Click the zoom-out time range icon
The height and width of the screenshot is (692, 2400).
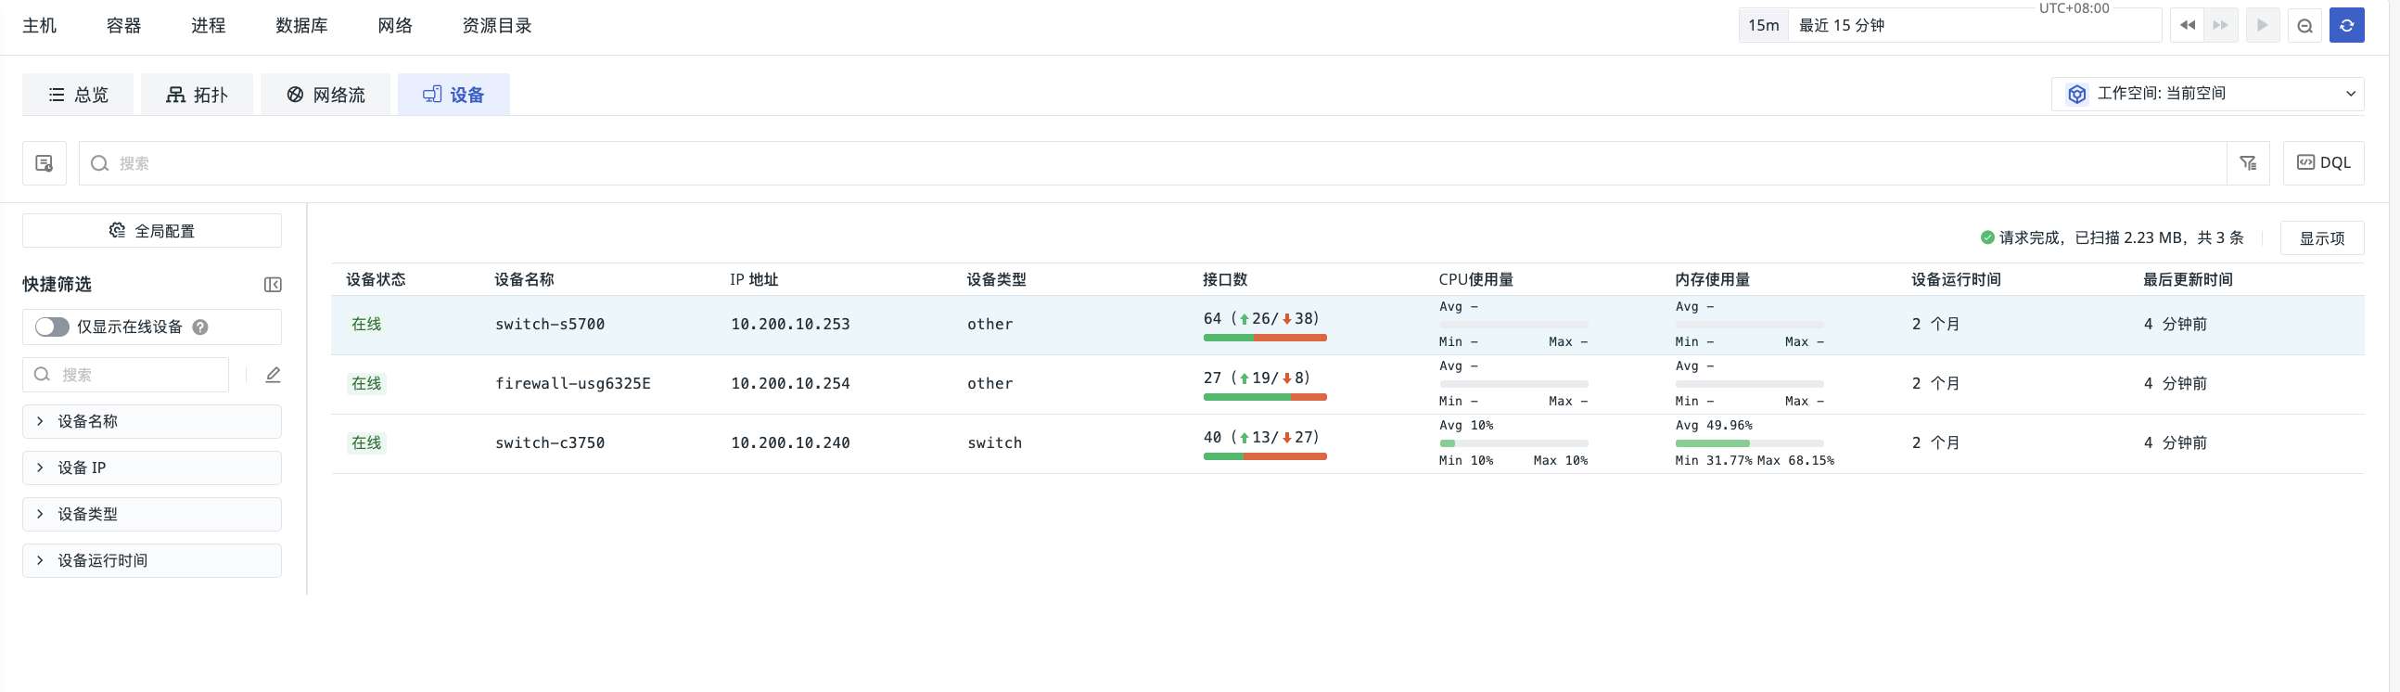(x=2304, y=25)
